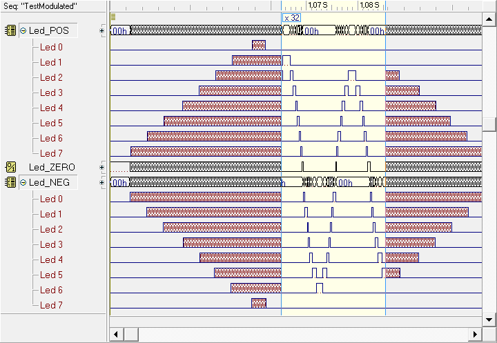Viewport: 497px width, 343px height.
Task: Click the vertical scrollbar thumb
Action: point(489,124)
